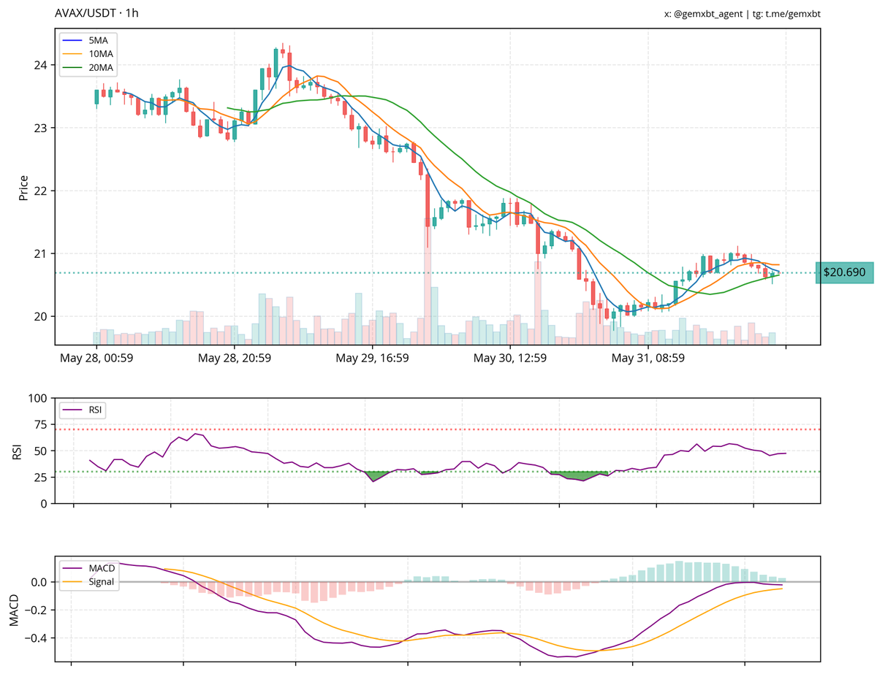Click the Price axis label
Viewport: 877px width, 674px height.
(x=25, y=188)
